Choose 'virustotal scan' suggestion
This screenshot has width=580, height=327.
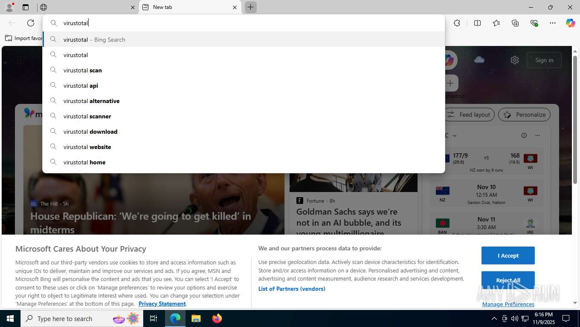[x=244, y=70]
